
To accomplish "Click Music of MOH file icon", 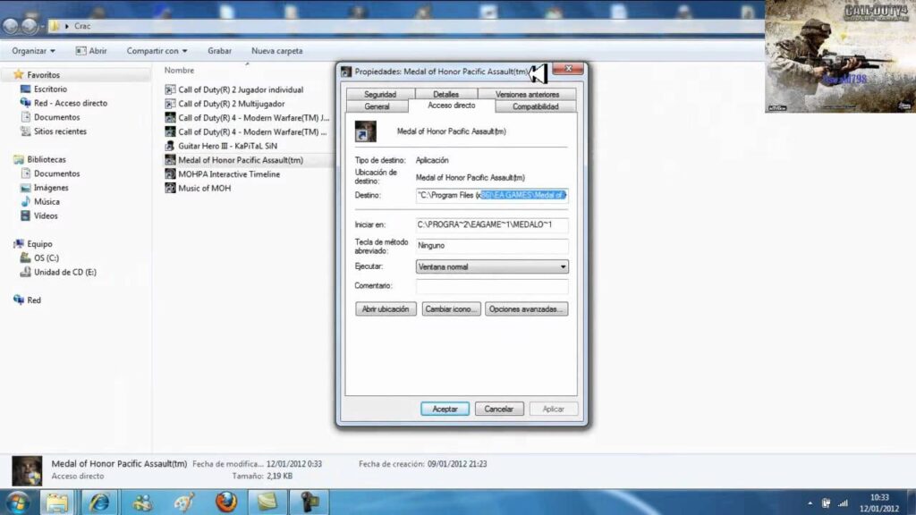I will 170,188.
